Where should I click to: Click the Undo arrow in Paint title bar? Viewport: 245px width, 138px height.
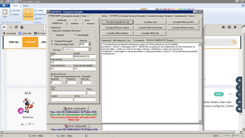coord(12,2)
